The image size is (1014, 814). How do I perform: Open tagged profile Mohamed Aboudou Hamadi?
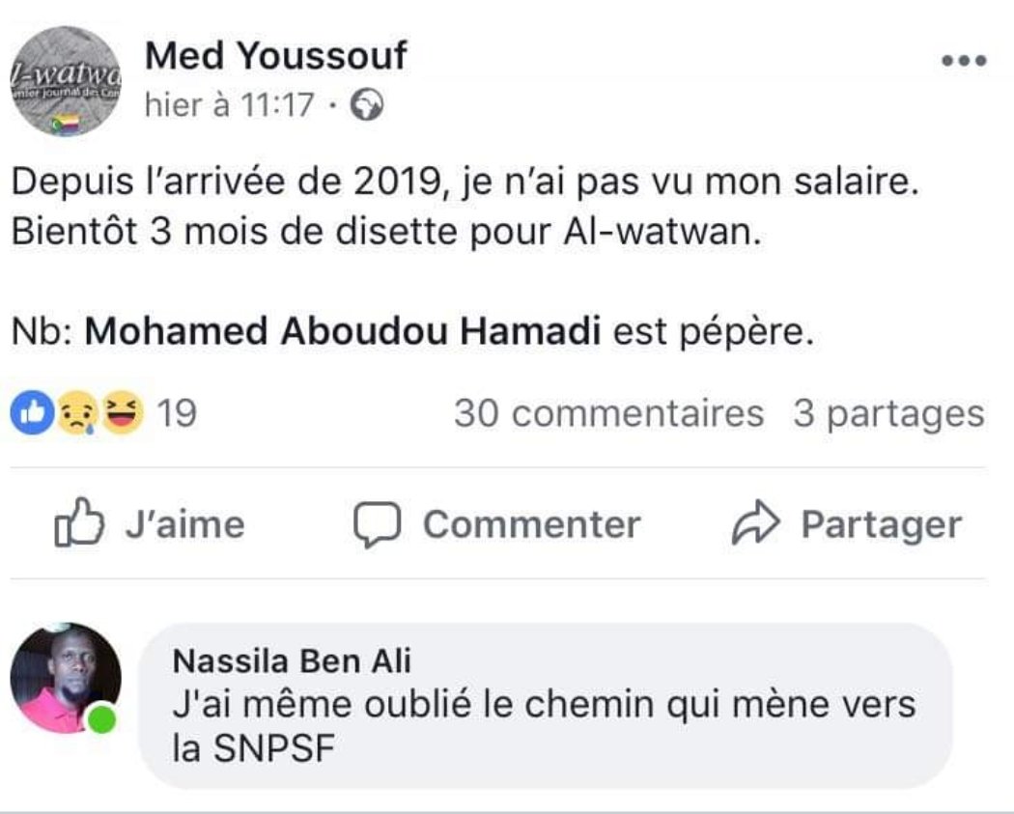(x=344, y=332)
